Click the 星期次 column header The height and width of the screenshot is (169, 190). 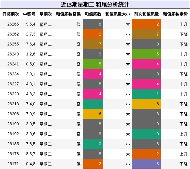tap(46, 14)
